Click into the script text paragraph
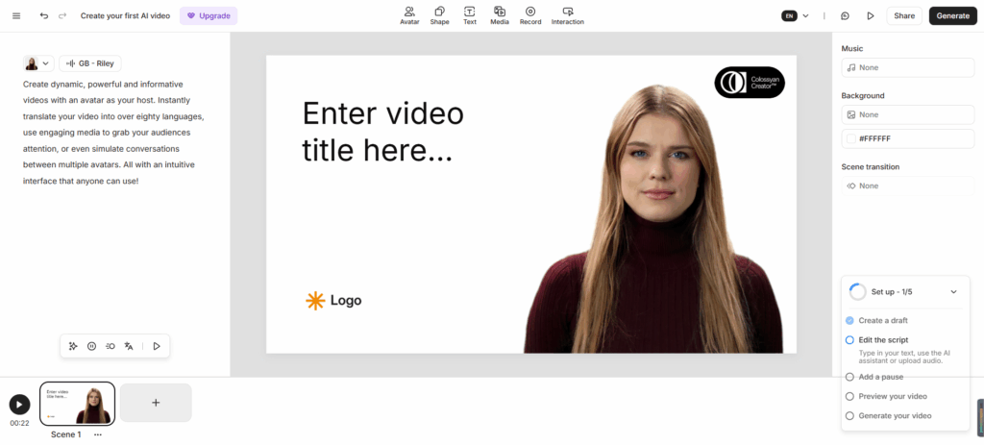The width and height of the screenshot is (984, 445). click(x=114, y=133)
